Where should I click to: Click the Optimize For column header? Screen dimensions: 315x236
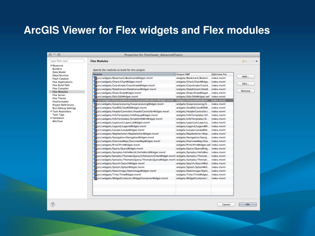pyautogui.click(x=222, y=74)
